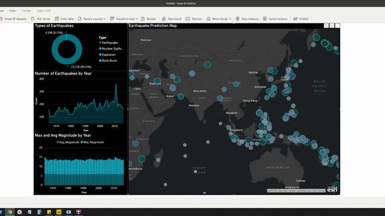Open Chrome from the taskbar
The image size is (385, 216).
pos(10,212)
